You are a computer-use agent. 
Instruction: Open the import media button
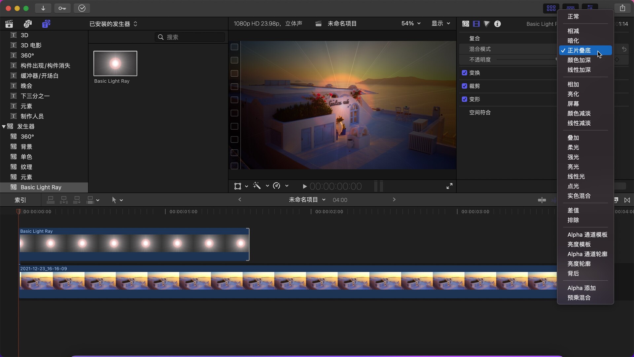point(43,8)
